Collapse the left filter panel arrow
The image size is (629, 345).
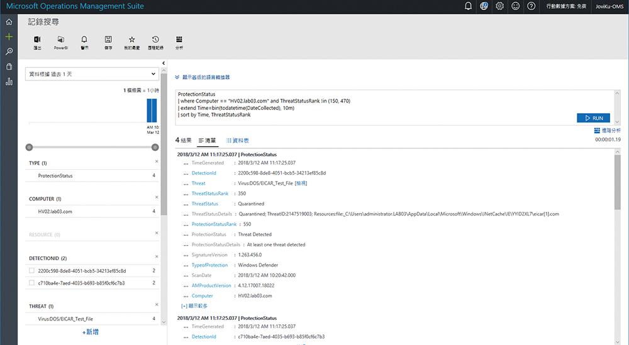pyautogui.click(x=164, y=63)
